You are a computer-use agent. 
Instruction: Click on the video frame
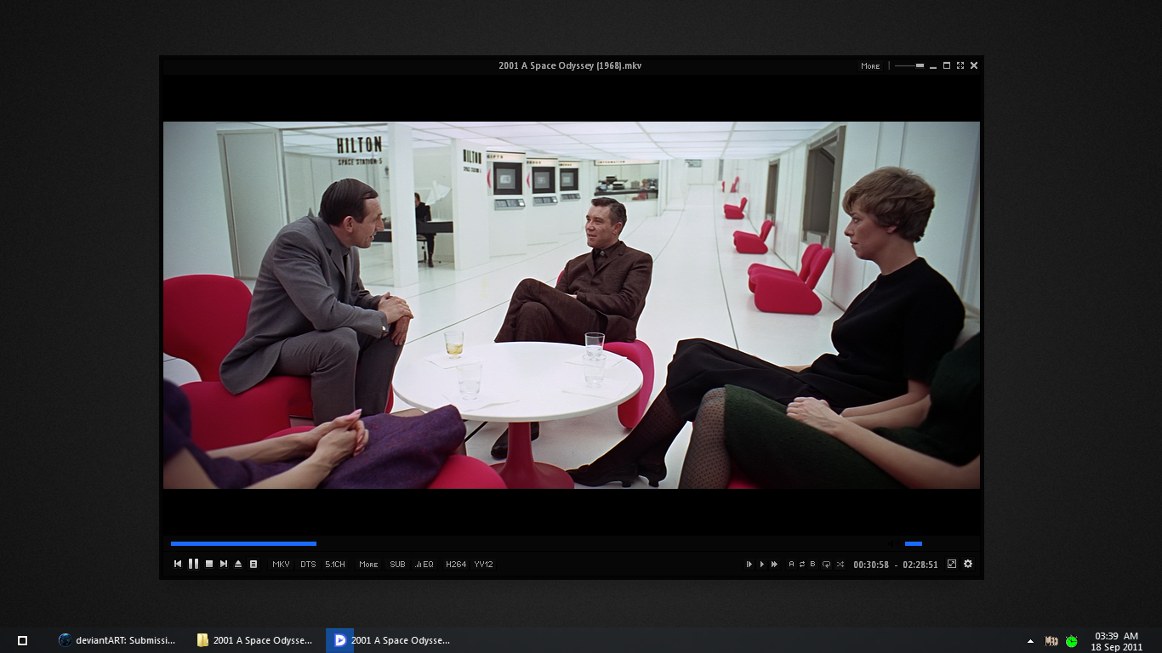click(572, 305)
